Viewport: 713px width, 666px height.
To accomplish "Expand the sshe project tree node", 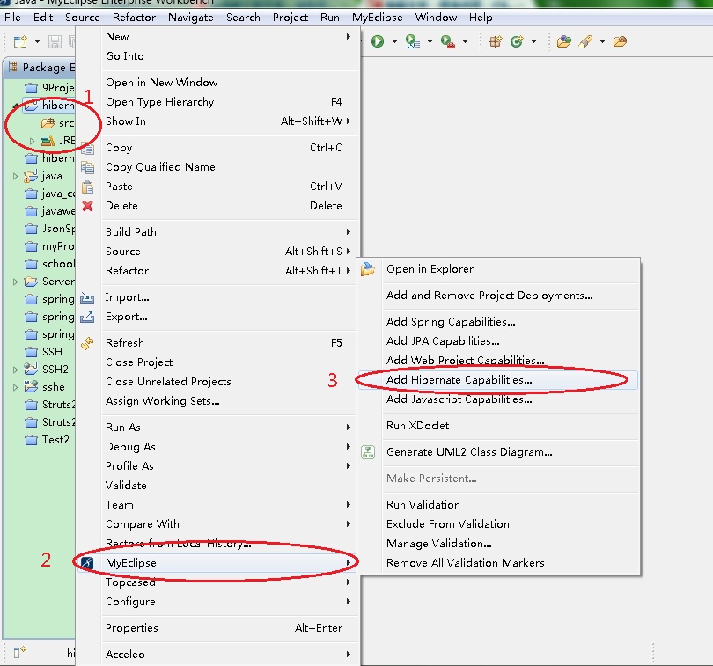I will click(15, 387).
